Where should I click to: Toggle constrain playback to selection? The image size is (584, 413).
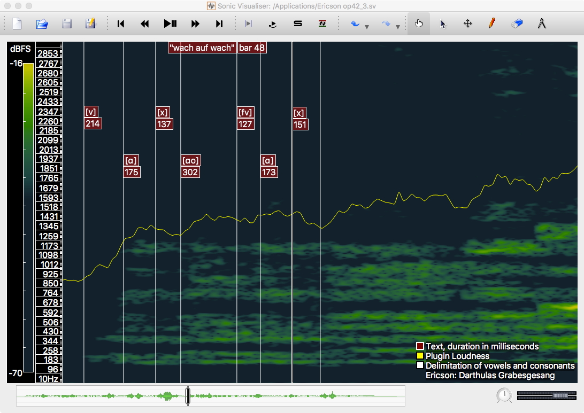(248, 24)
